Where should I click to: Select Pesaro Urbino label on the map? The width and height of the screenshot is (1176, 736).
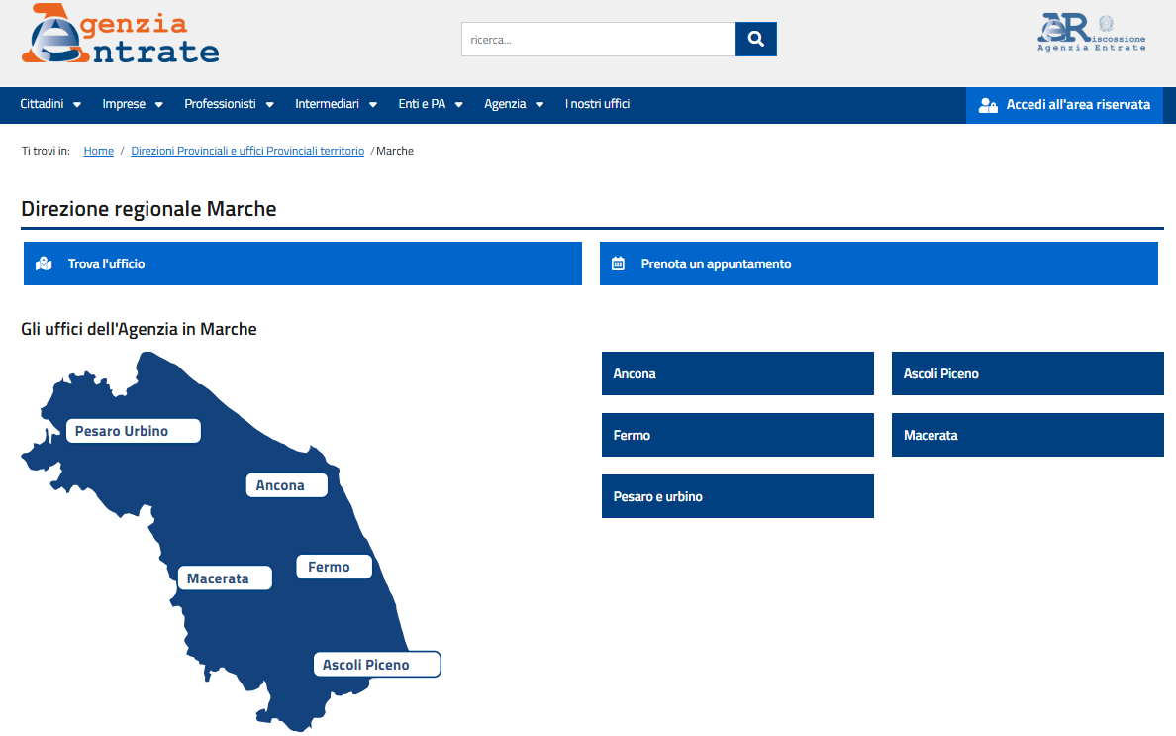pyautogui.click(x=133, y=431)
